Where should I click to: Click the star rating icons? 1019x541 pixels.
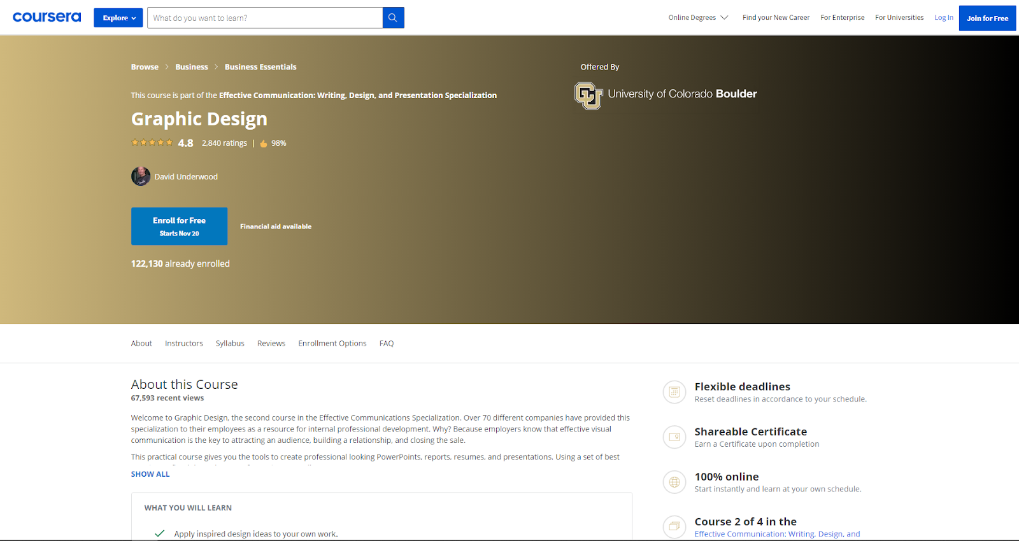click(152, 143)
